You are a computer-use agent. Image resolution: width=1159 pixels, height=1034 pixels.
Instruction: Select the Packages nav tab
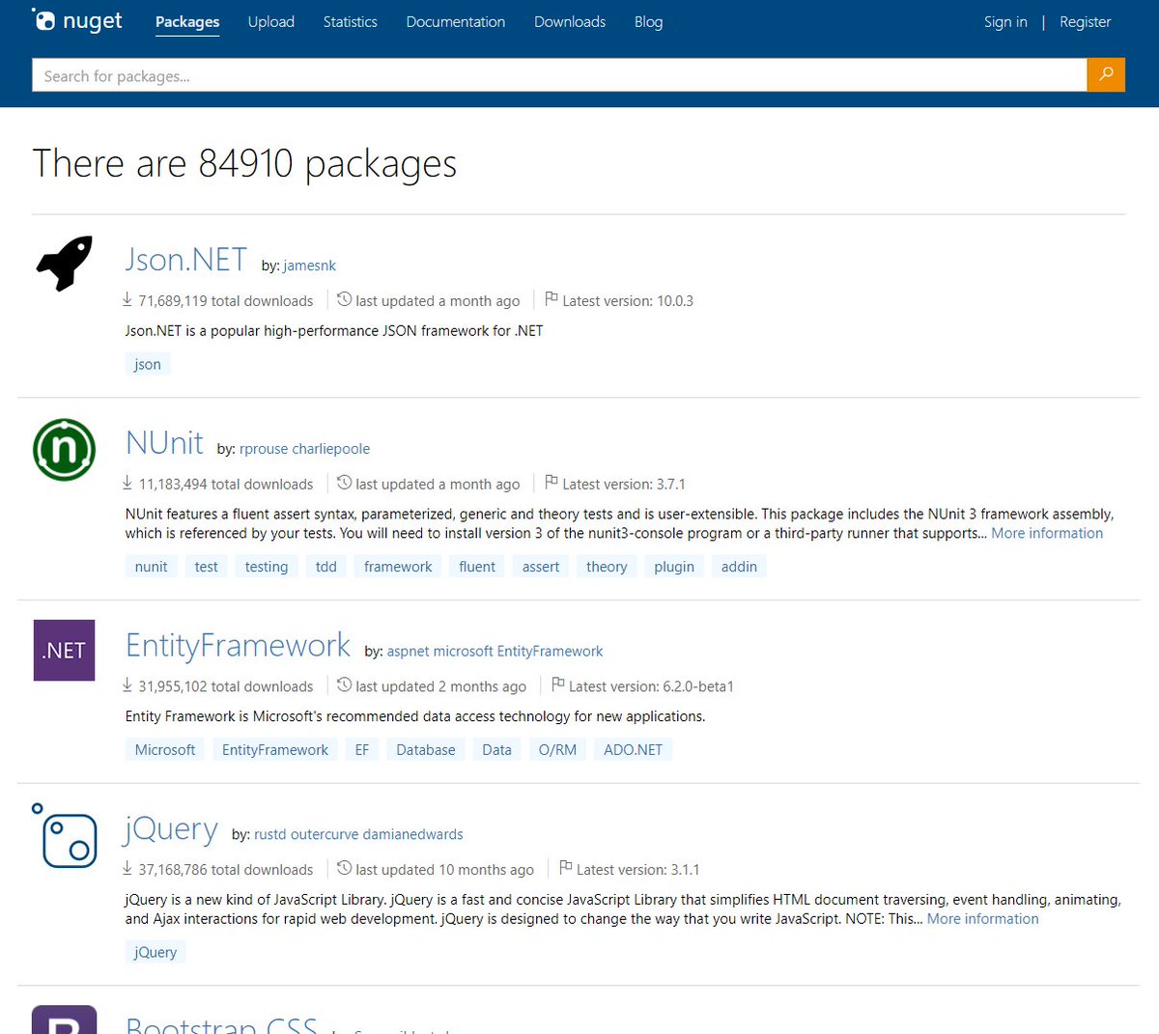pyautogui.click(x=187, y=21)
